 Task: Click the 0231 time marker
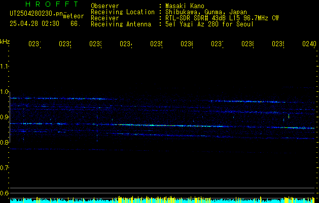34,44
